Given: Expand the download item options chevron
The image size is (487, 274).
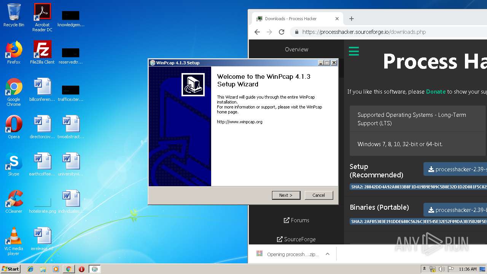Looking at the screenshot, I should tap(328, 254).
